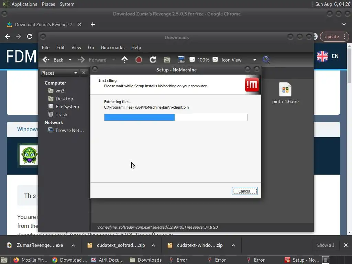The height and width of the screenshot is (264, 352).
Task: Click the show desktop icon
Action: pyautogui.click(x=4, y=260)
